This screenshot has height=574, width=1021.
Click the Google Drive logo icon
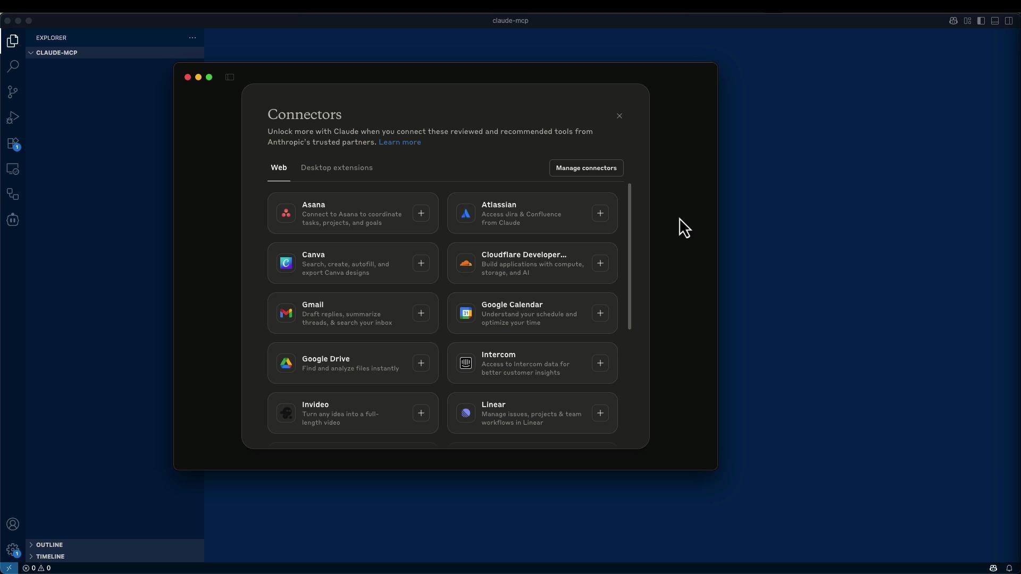(286, 364)
